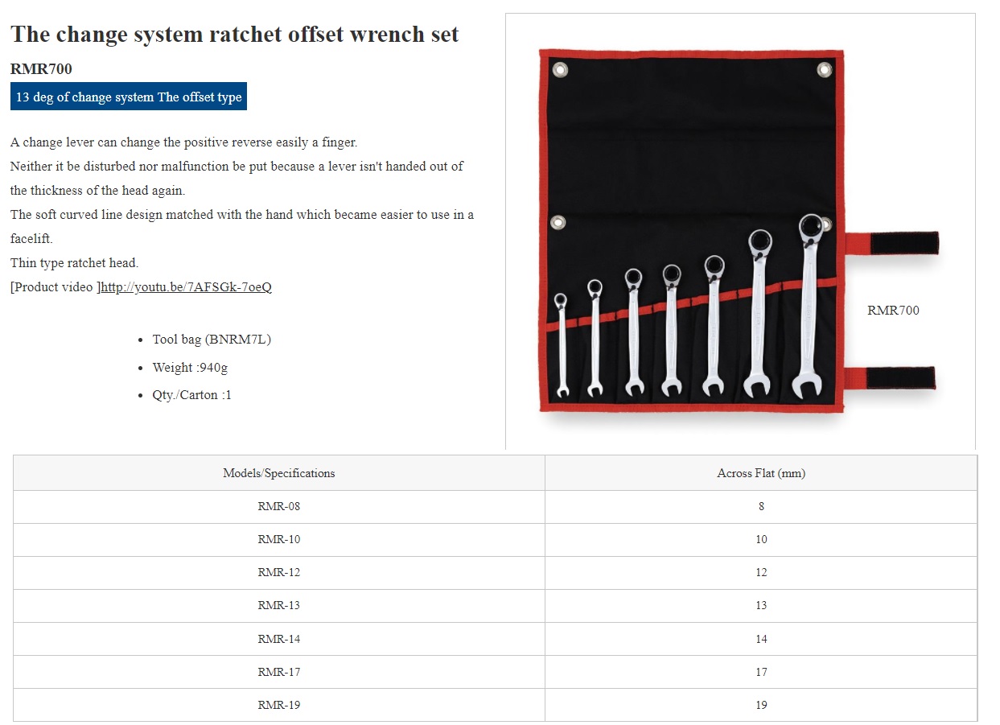Click the blue '13 deg of change system' badge
Image resolution: width=1000 pixels, height=725 pixels.
(x=129, y=97)
